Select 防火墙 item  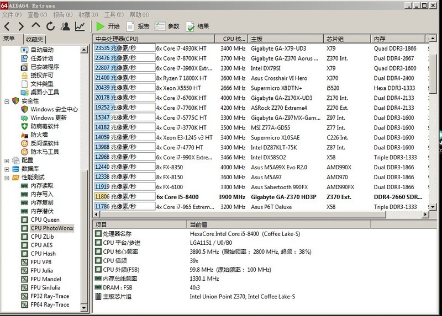click(x=34, y=135)
